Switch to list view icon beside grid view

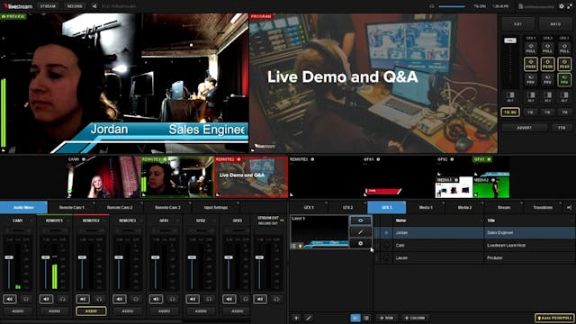366,318
